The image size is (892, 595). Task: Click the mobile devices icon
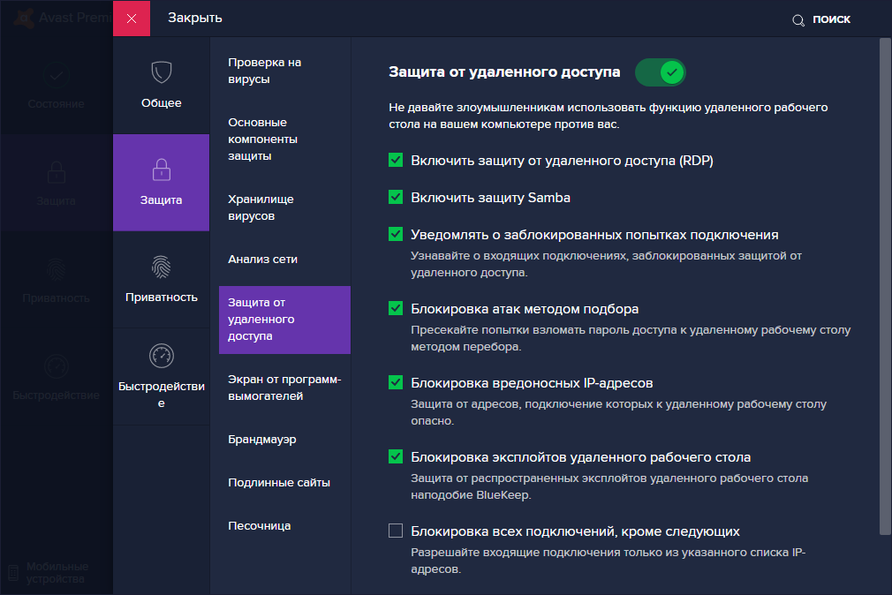(12, 572)
